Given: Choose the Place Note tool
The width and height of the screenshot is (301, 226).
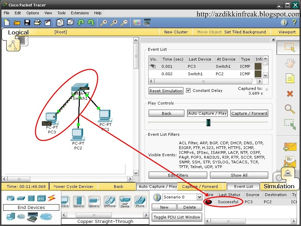Looking at the screenshot, I should [x=290, y=78].
